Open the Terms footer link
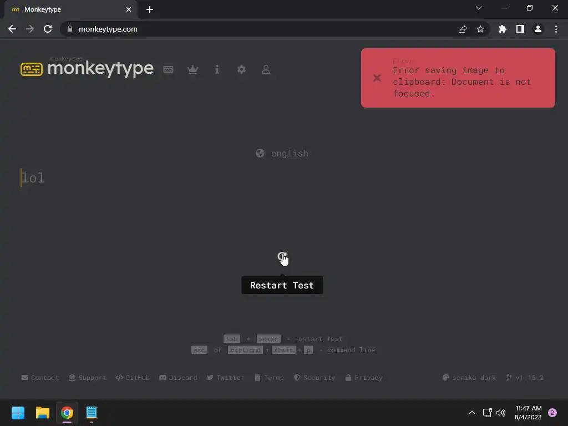Image resolution: width=568 pixels, height=426 pixels. coord(269,377)
